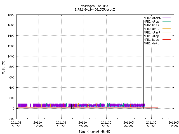Viewport: 179px width, 134px height.
Task: Click the orange NPD2 defl legend line
Action: (166, 29)
